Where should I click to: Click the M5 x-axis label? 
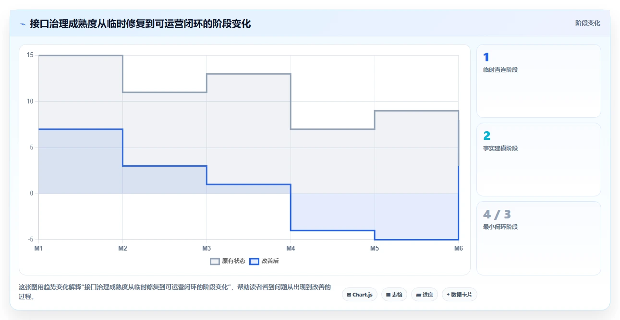[375, 248]
